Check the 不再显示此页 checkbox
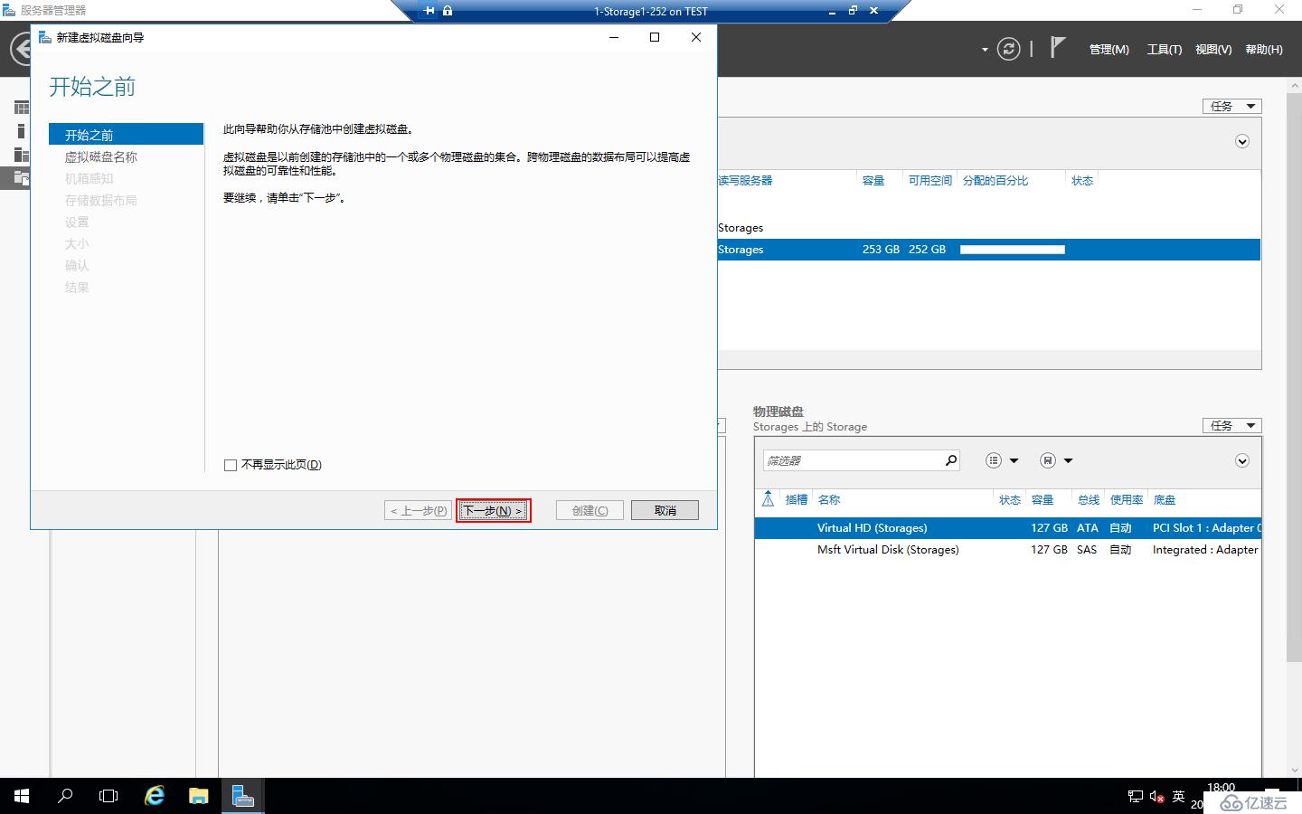This screenshot has width=1302, height=814. [231, 465]
